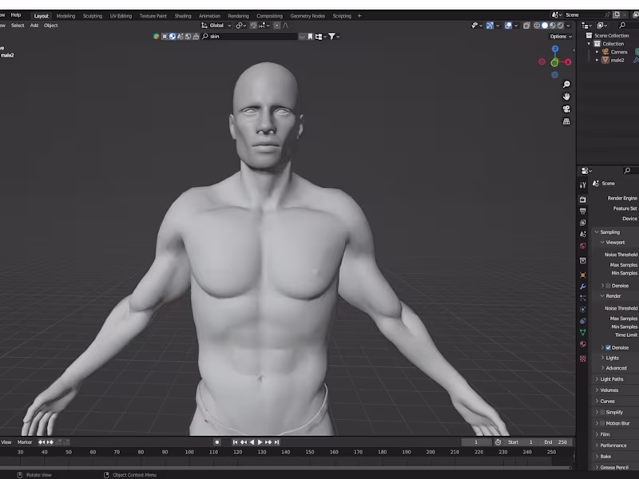Open the World properties tab icon
Viewport: 639px width, 479px height.
tap(583, 246)
